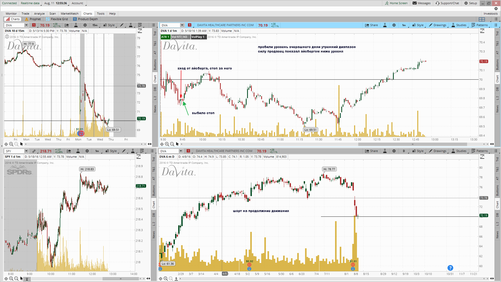
Task: Expand symbol dropdown in top-left DVA chart
Action: [26, 25]
